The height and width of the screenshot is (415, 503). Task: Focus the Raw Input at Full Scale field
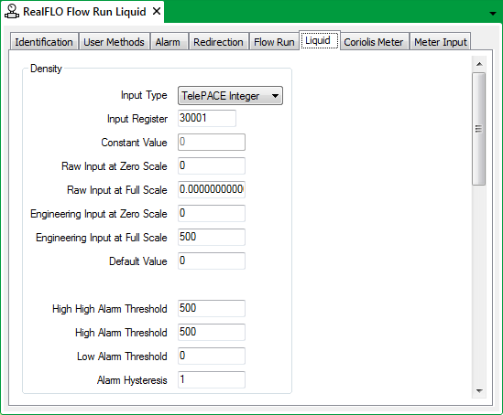(x=212, y=189)
